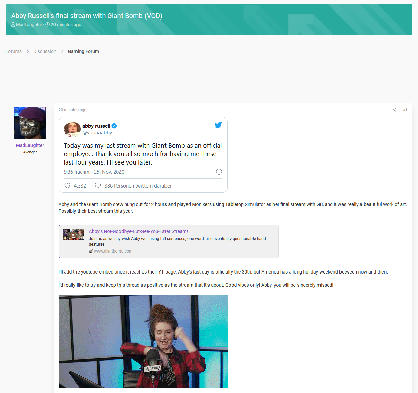Click the tweet info circle icon
Image resolution: width=418 pixels, height=393 pixels.
click(x=219, y=172)
